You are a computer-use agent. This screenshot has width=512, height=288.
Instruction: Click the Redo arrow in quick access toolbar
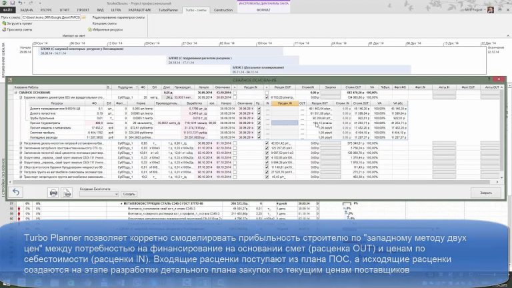[x=31, y=3]
